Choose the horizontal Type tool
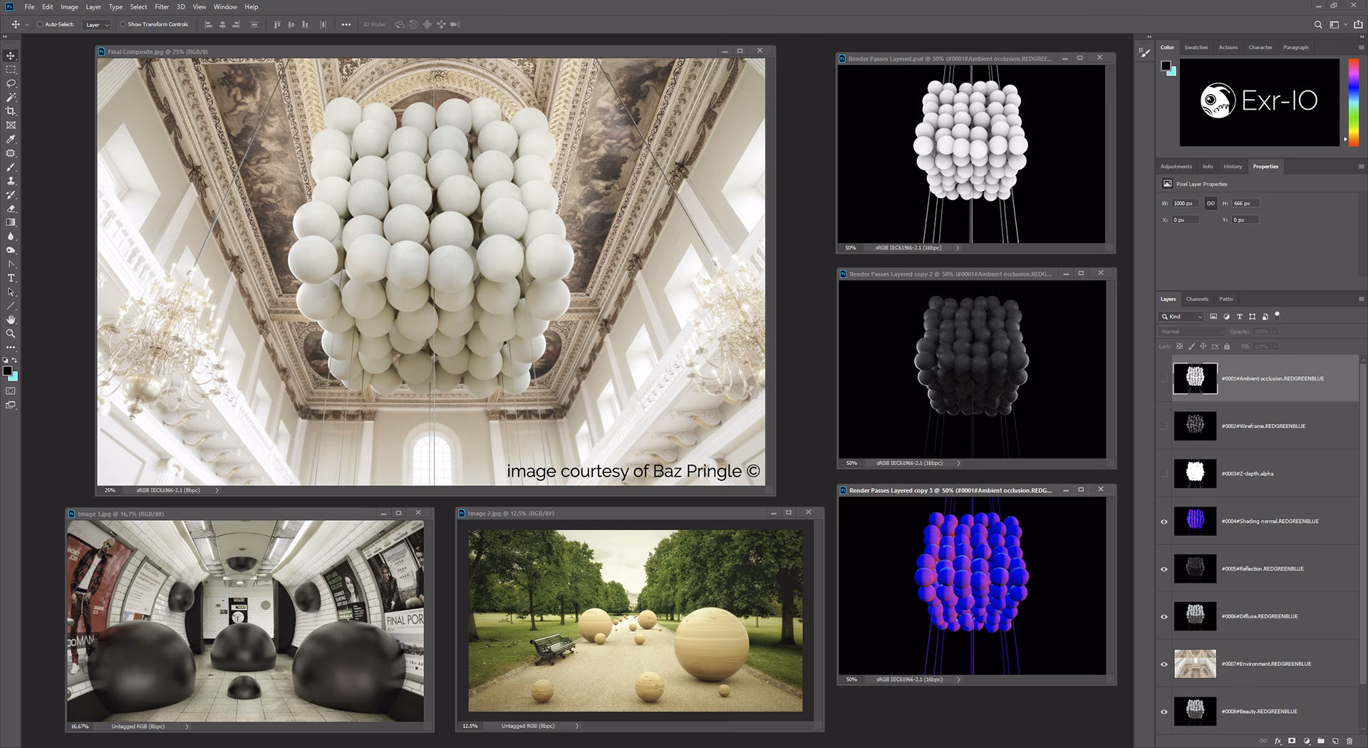 coord(11,278)
